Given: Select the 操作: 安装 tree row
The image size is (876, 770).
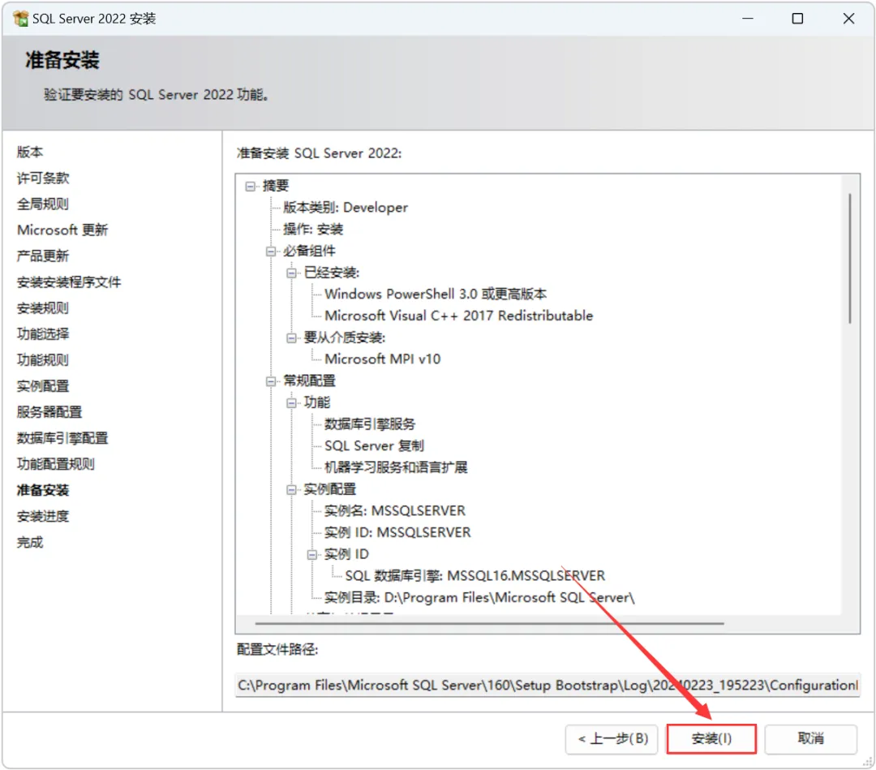Looking at the screenshot, I should pyautogui.click(x=313, y=230).
